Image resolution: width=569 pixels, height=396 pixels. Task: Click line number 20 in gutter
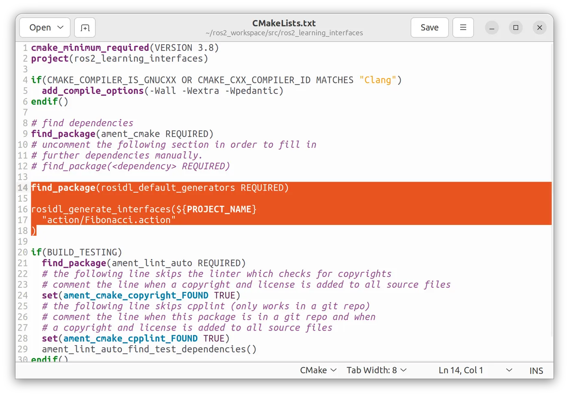click(23, 252)
